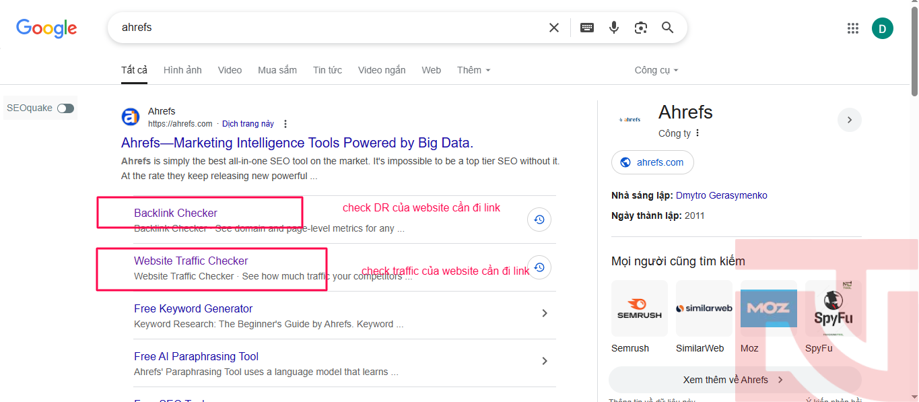
Task: Switch to the Hình ảnh tab
Action: pos(182,70)
